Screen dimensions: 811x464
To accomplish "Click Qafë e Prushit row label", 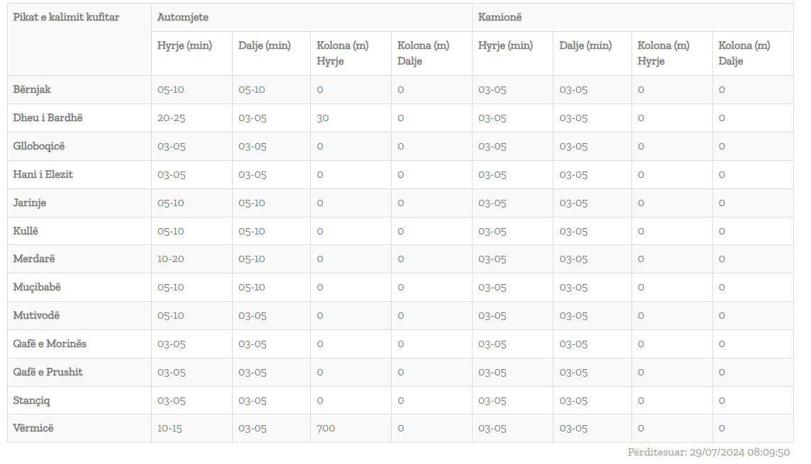I will [x=48, y=372].
